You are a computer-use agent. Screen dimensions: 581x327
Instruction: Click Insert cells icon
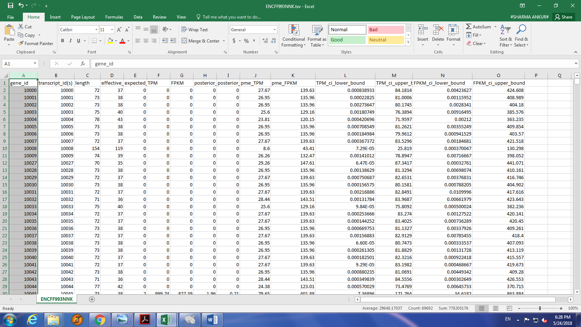point(423,30)
